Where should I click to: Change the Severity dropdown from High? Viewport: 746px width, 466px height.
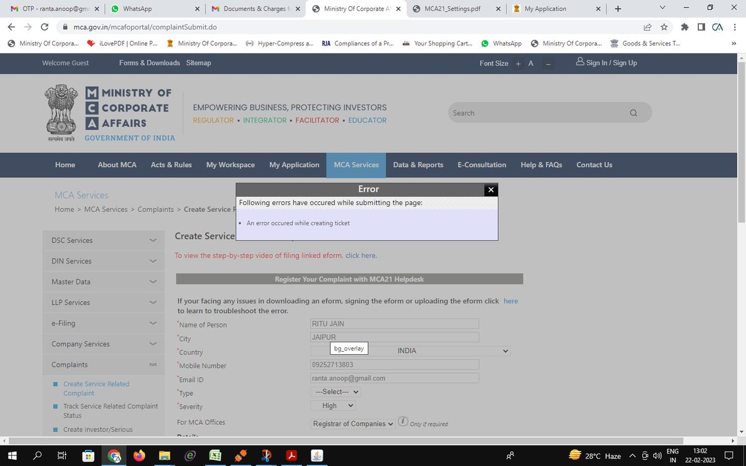(x=333, y=405)
